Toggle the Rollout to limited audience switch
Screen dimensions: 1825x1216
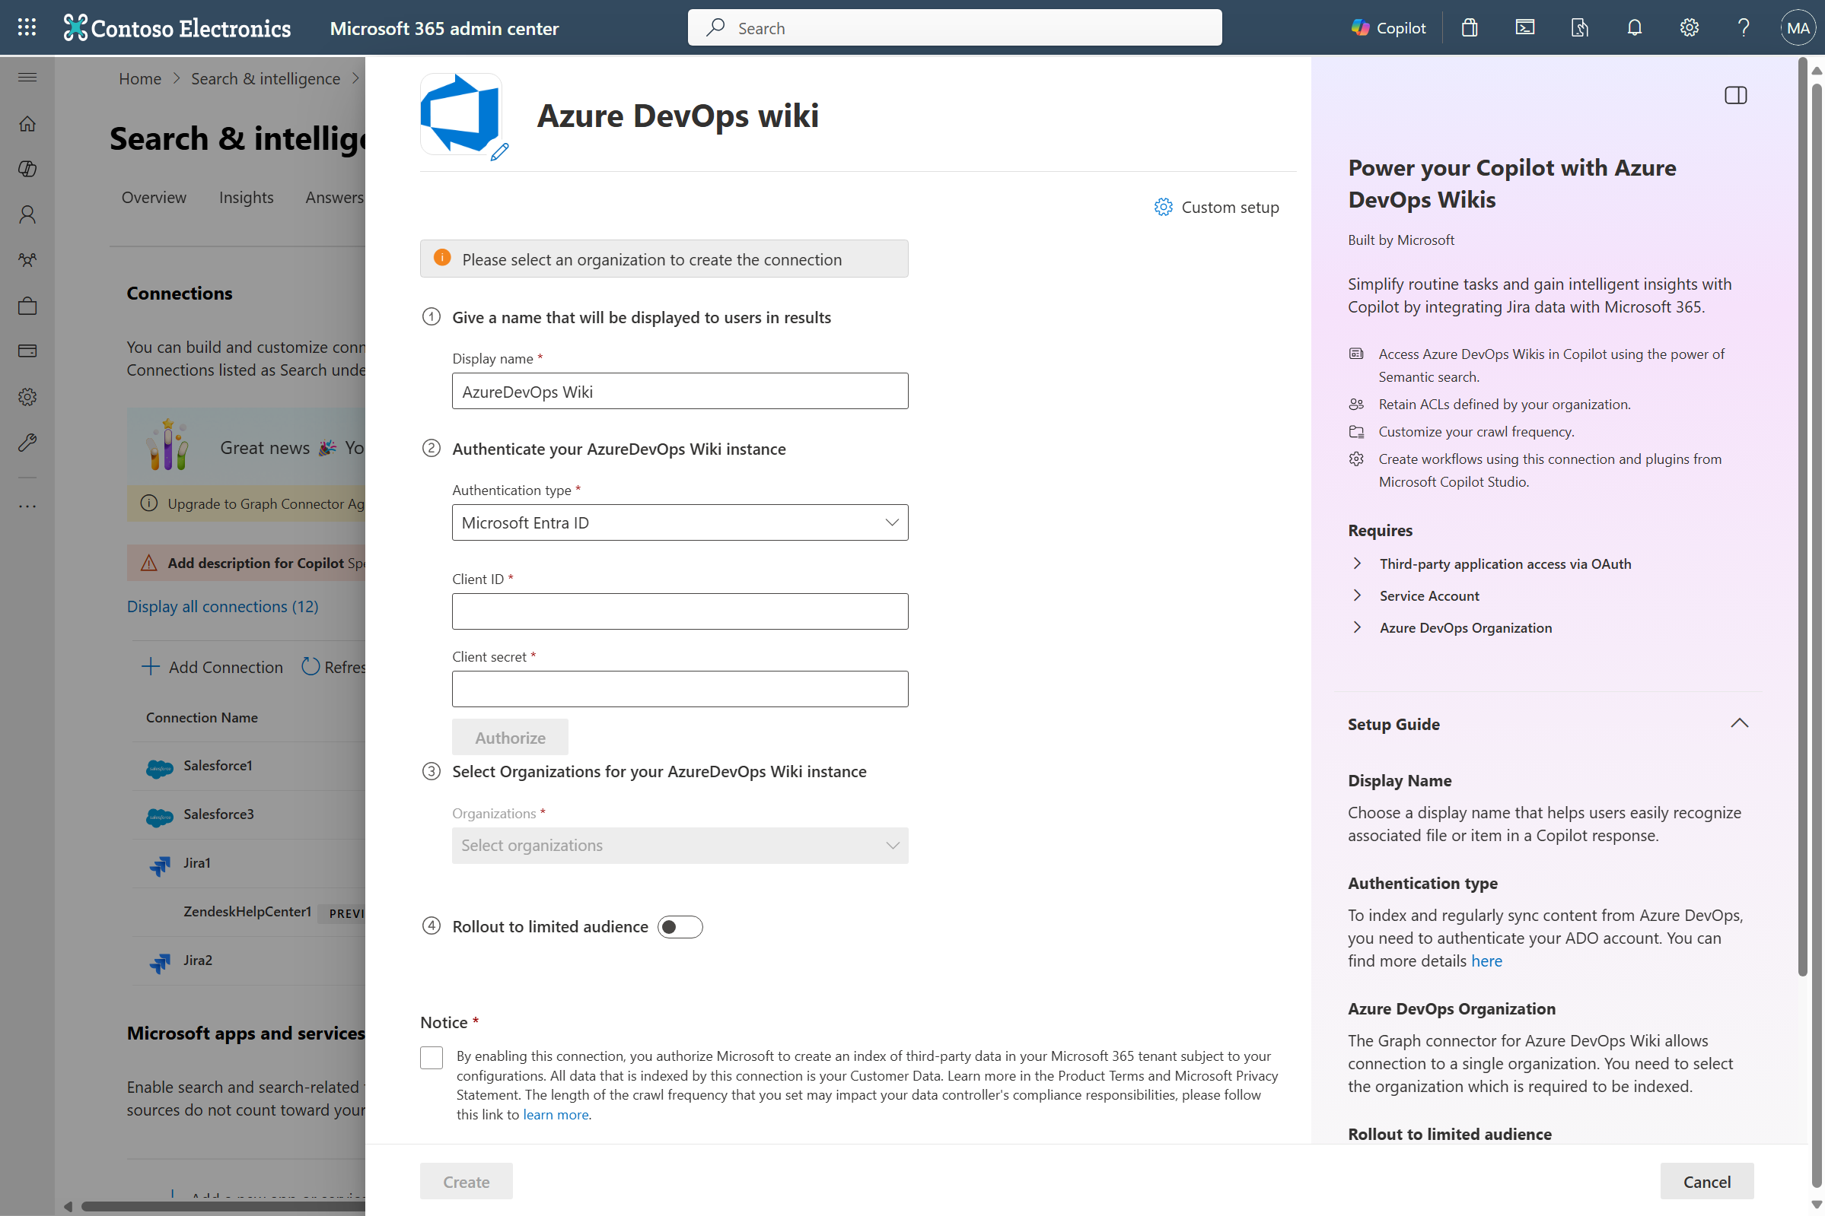680,927
